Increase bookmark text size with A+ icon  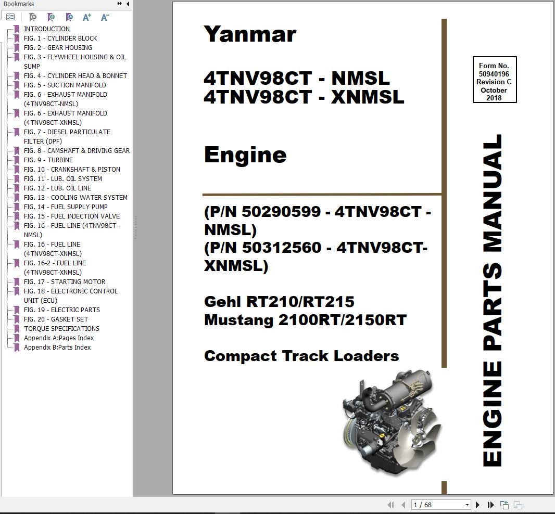click(87, 17)
